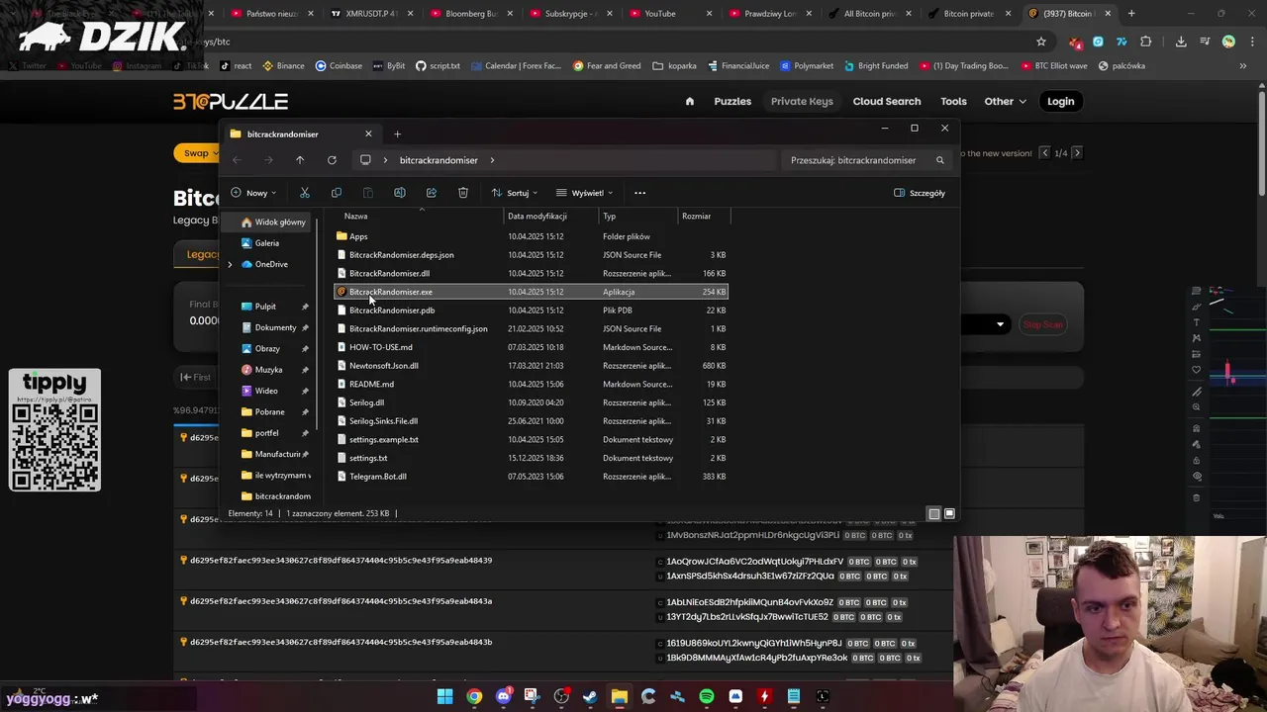Go to next page arrow near 1/4
Viewport: 1267px width, 712px height.
1077,153
